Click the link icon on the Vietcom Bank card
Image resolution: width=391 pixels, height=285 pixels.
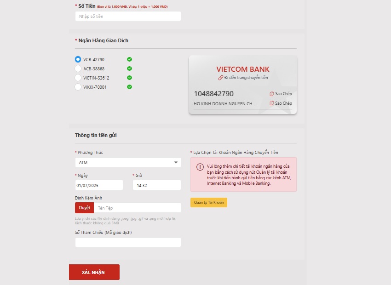(x=221, y=78)
